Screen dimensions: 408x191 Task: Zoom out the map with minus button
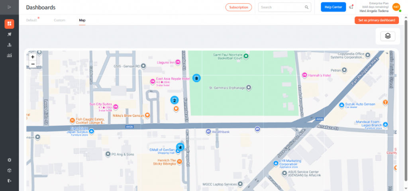pos(33,64)
